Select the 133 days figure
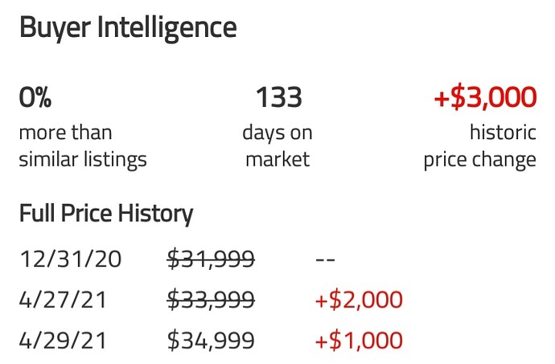The image size is (555, 364). click(x=278, y=98)
